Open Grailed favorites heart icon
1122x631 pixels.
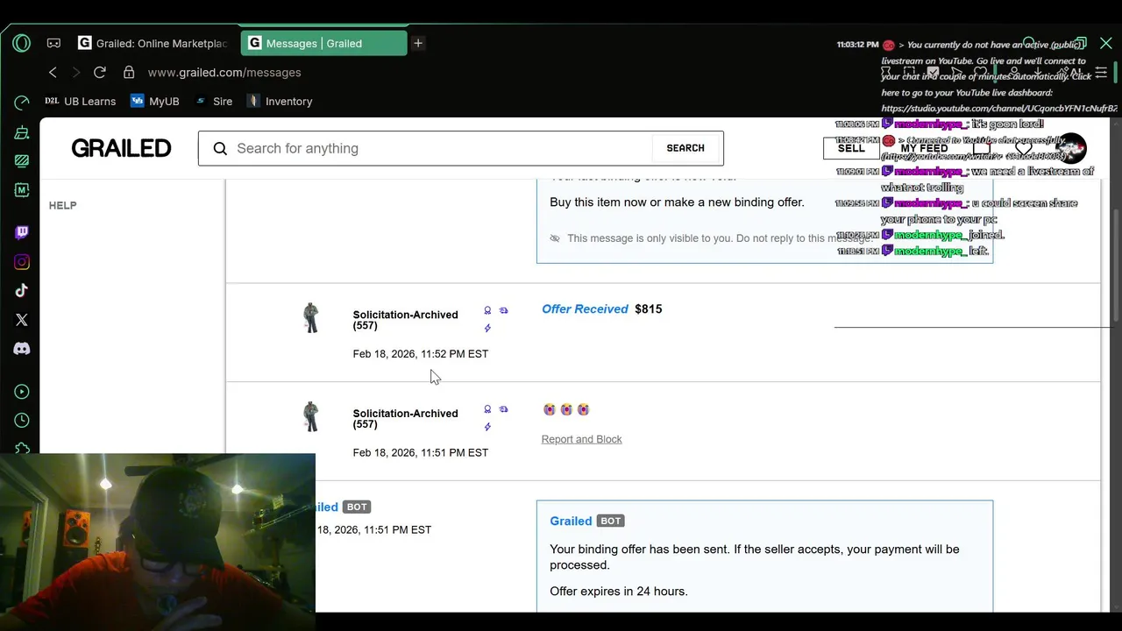click(x=1023, y=148)
